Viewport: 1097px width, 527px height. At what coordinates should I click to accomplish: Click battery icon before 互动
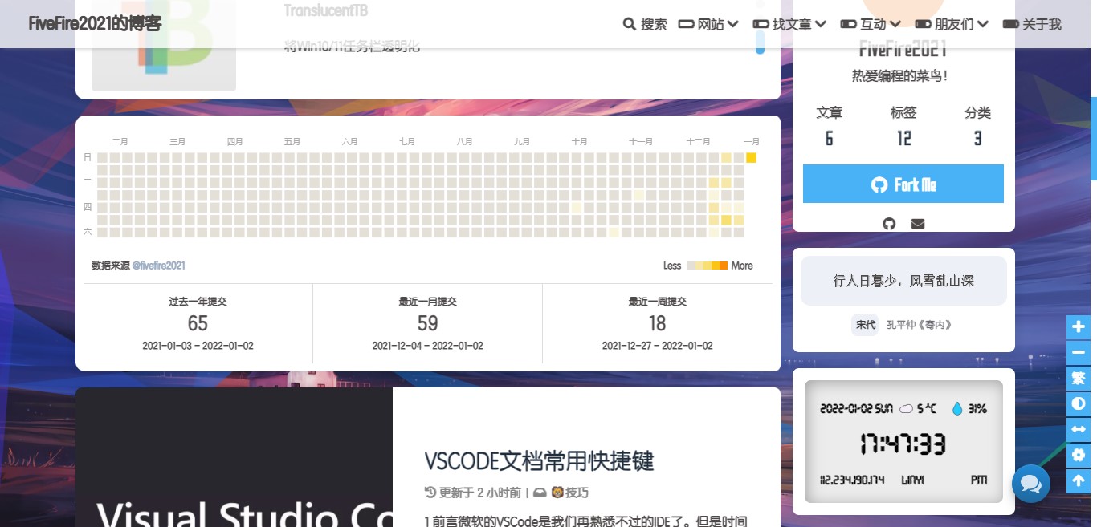point(848,24)
